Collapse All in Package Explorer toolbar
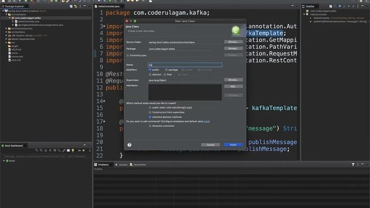370x208 pixels. pos(71,6)
